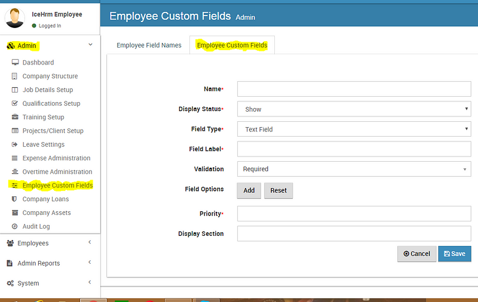Click the Employee Custom Fields sliders icon

click(x=14, y=186)
